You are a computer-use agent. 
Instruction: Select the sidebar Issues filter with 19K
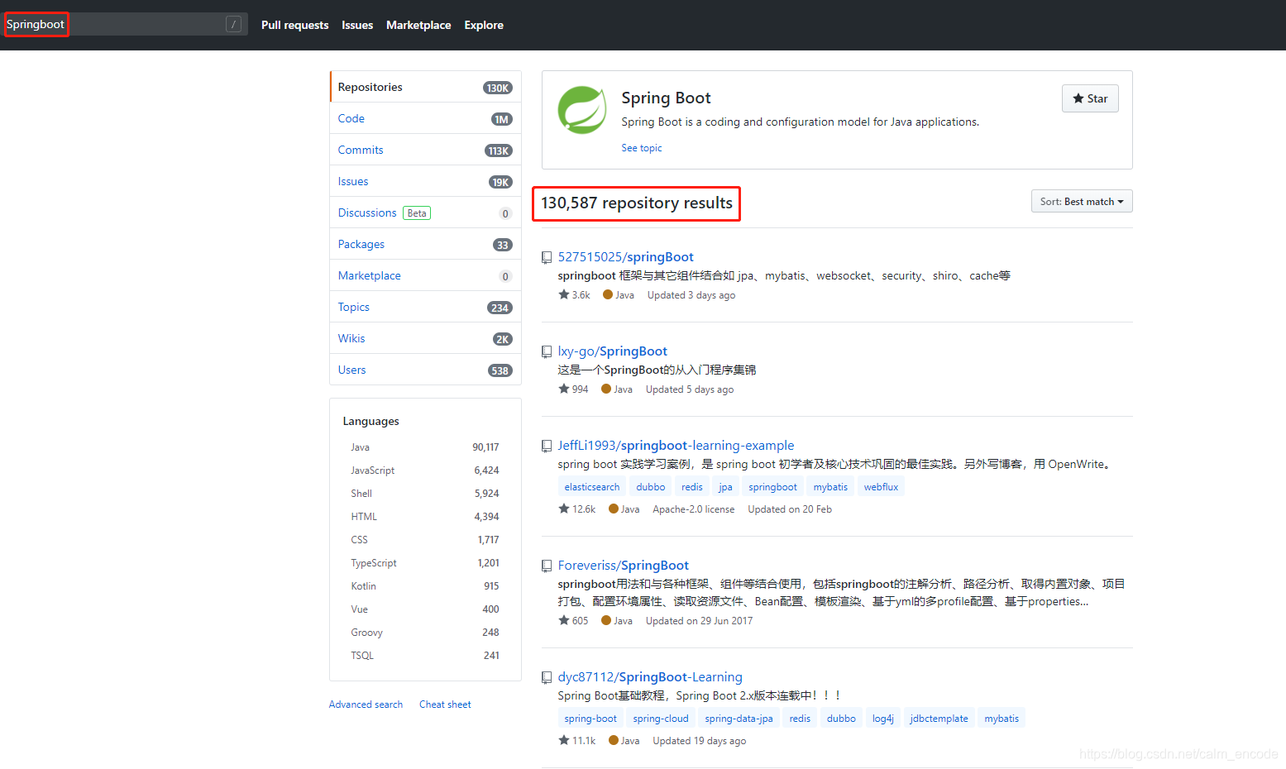(x=426, y=181)
